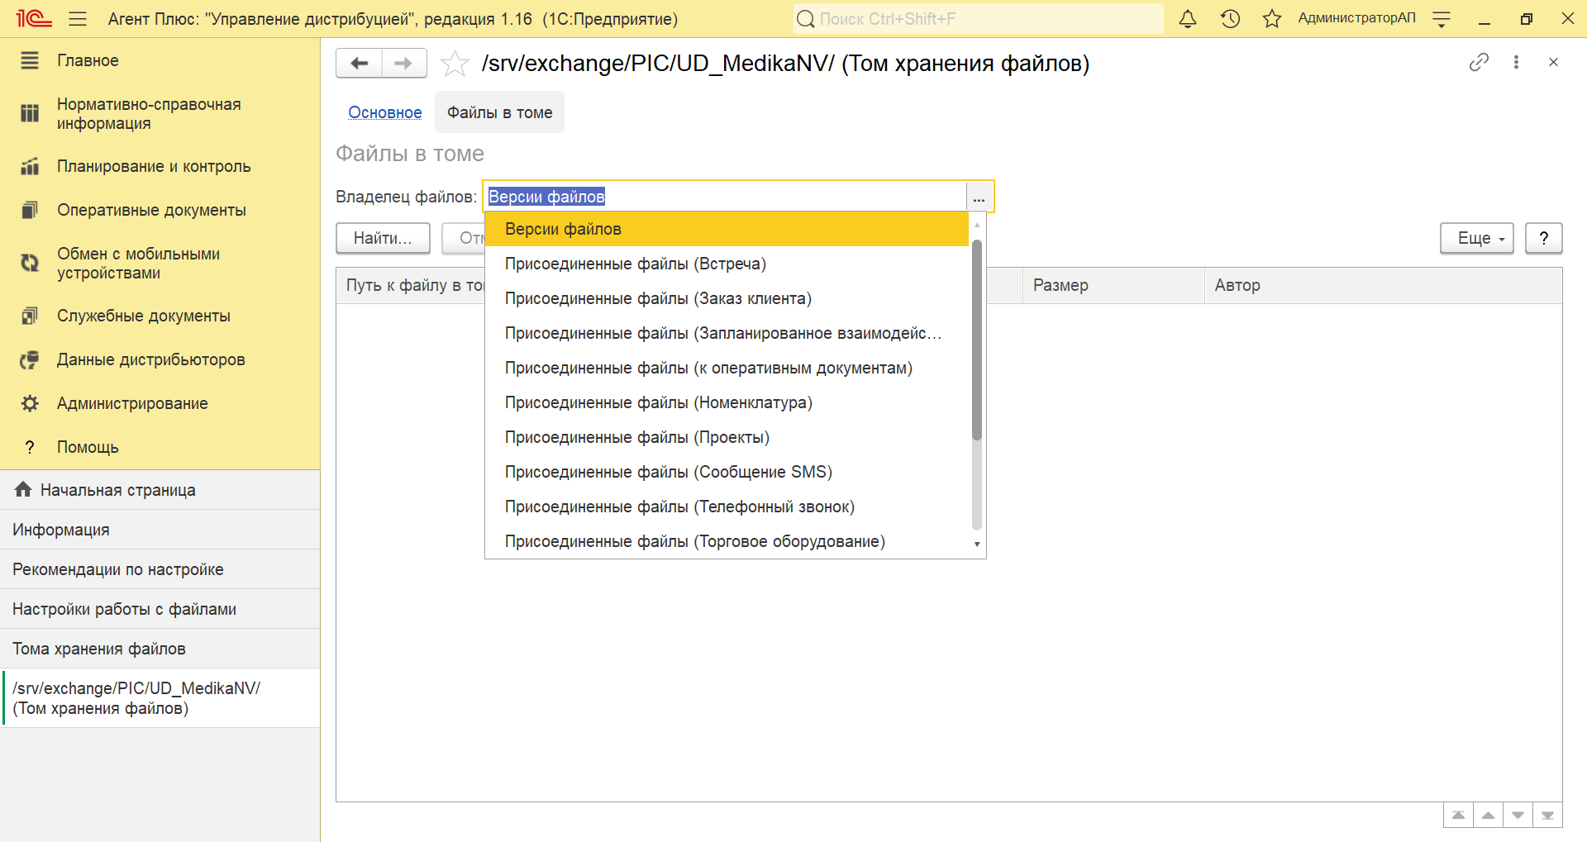The height and width of the screenshot is (842, 1587).
Task: Click the Основное link
Action: (384, 112)
